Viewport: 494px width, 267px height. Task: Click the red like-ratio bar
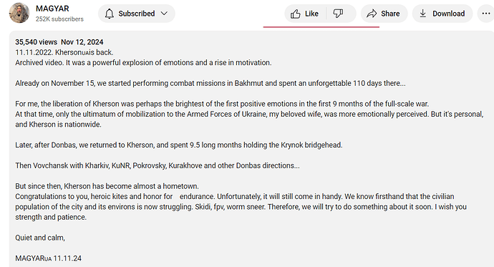[321, 27]
